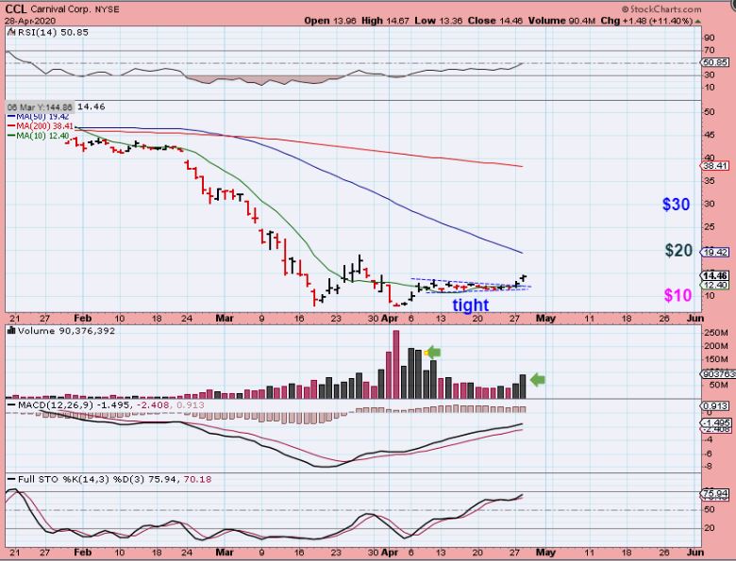
Task: Click the 14.46 last price axis tag
Action: (715, 276)
